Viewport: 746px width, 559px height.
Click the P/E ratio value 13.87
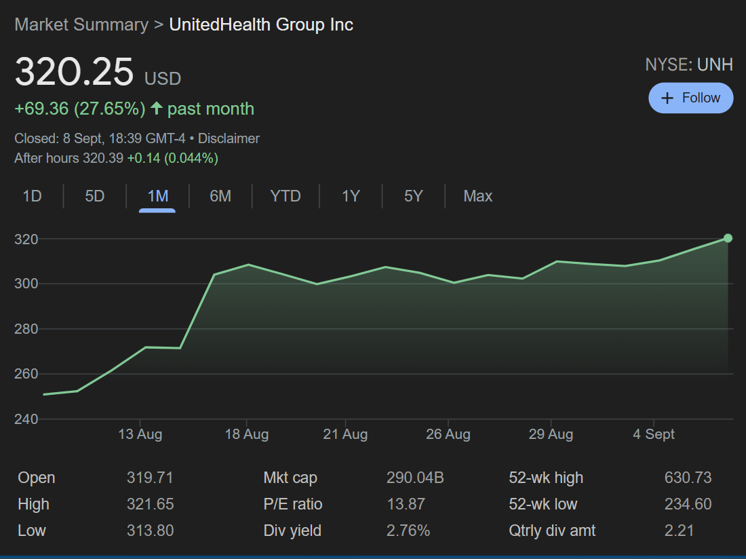click(x=406, y=504)
